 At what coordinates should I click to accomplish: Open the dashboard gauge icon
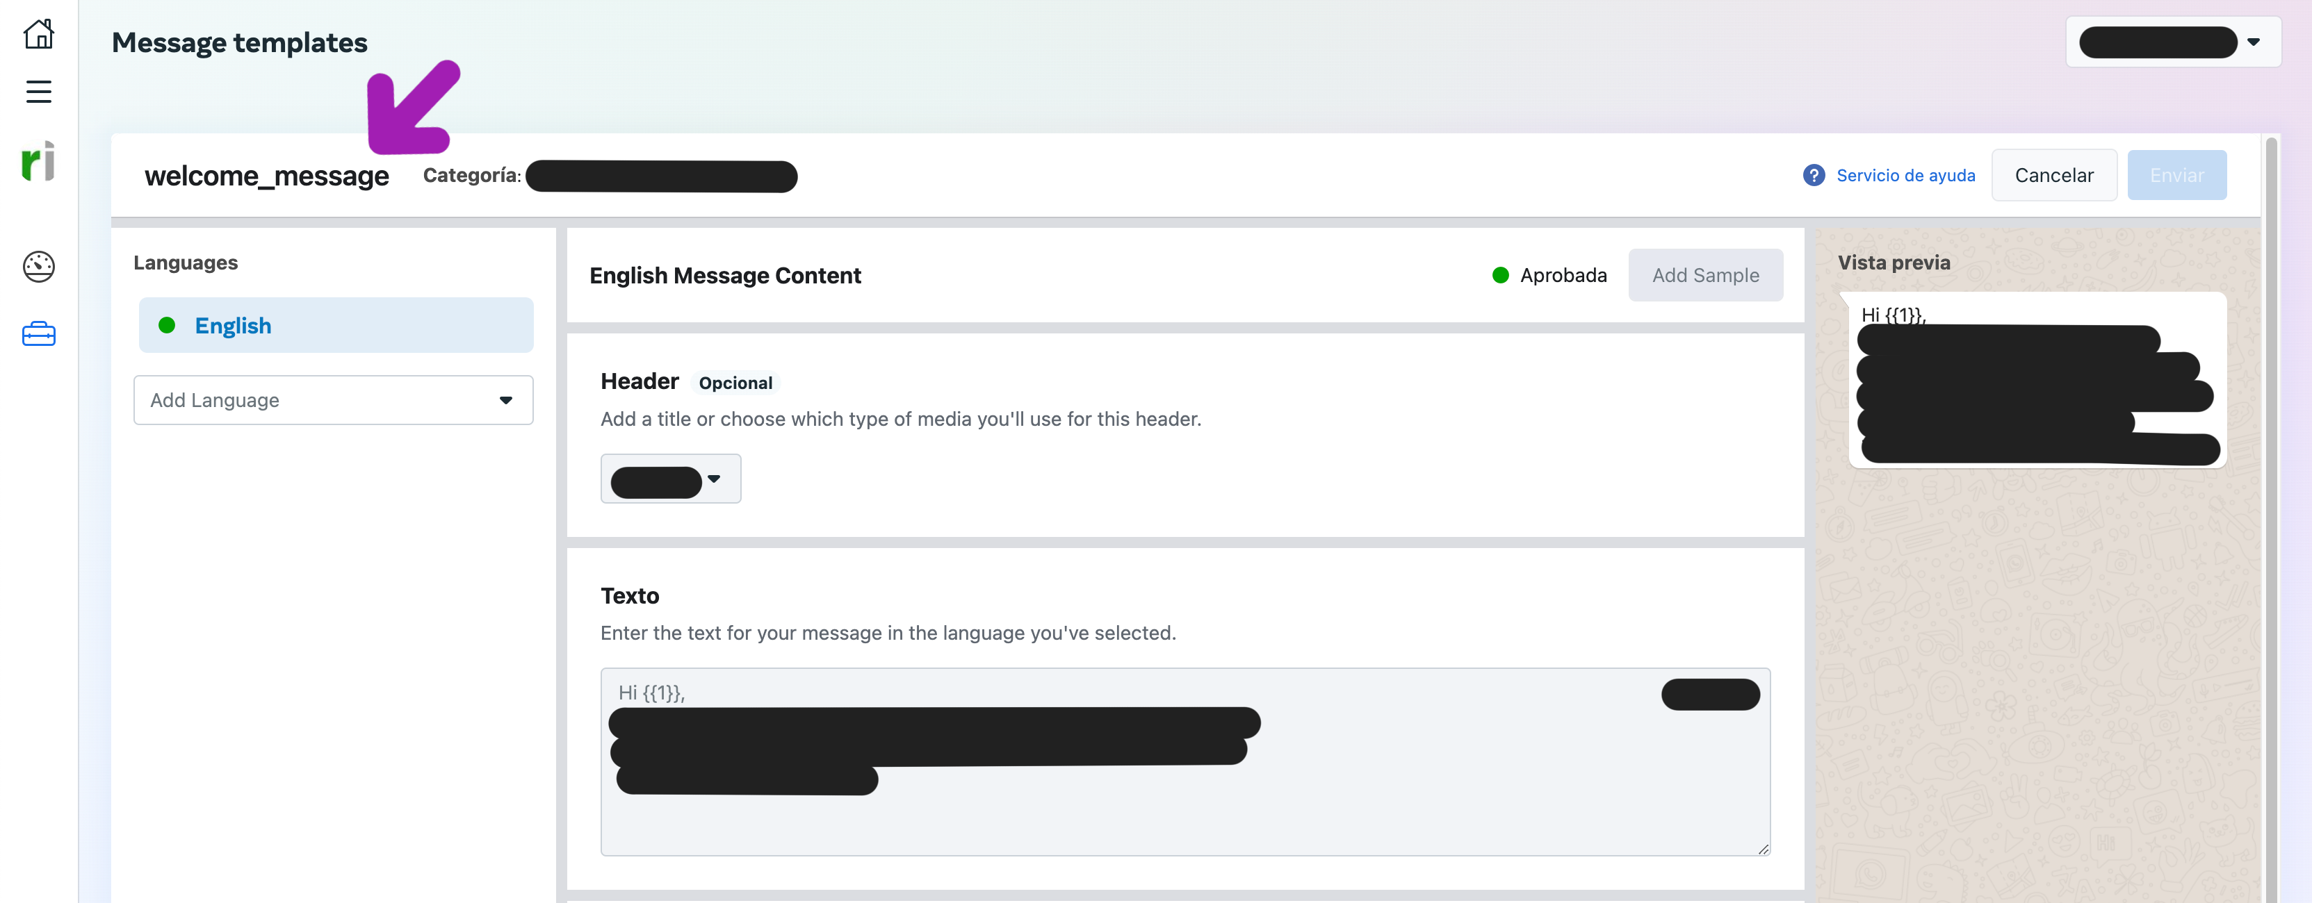click(x=39, y=266)
